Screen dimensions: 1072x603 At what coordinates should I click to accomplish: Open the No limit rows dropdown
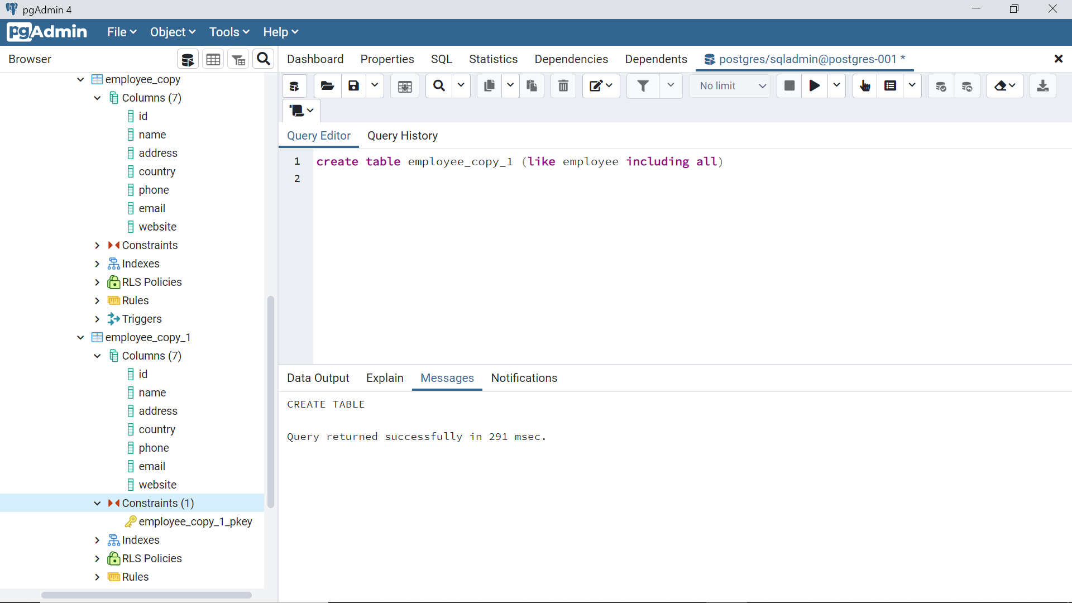point(731,86)
